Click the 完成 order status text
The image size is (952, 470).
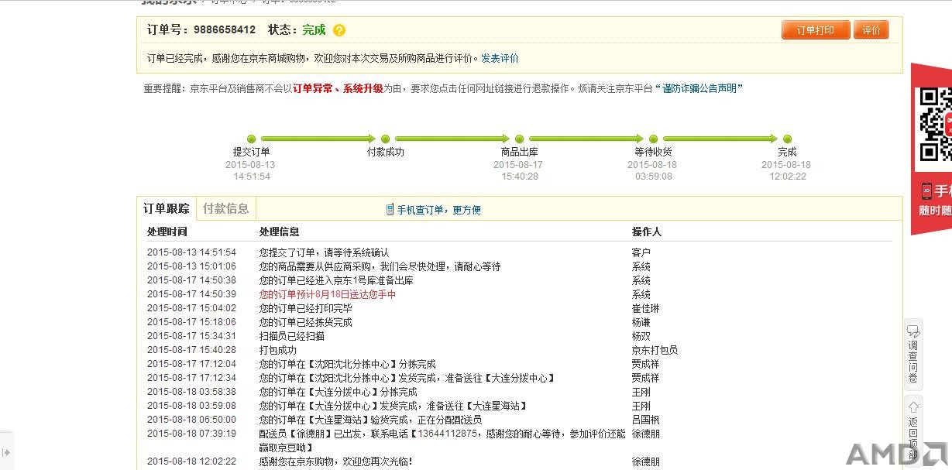tap(314, 30)
